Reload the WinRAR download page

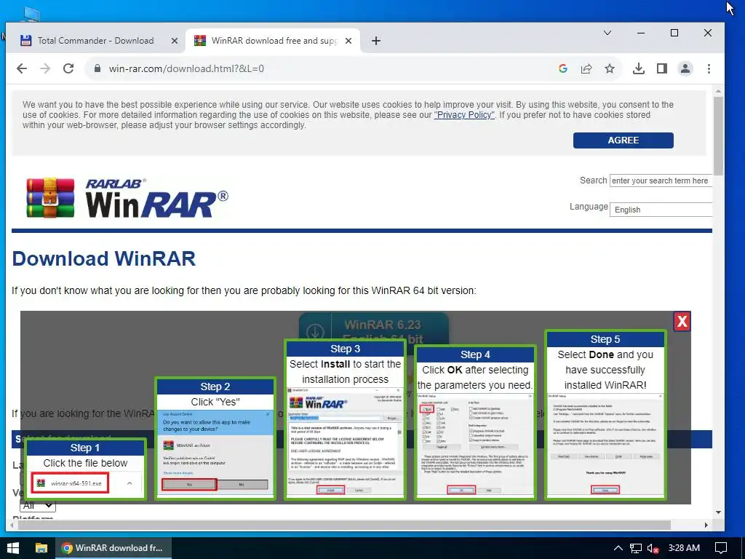68,68
